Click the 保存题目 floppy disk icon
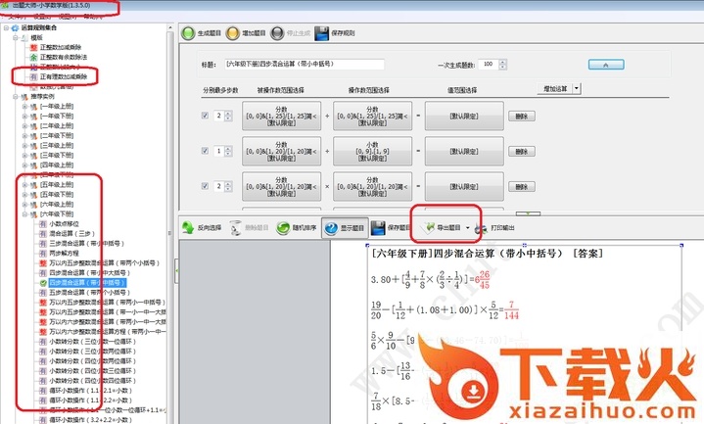Image resolution: width=704 pixels, height=424 pixels. point(378,228)
